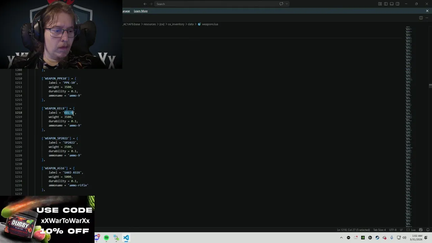This screenshot has width=432, height=243.
Task: Open the Customize Layout icon
Action: (x=380, y=4)
